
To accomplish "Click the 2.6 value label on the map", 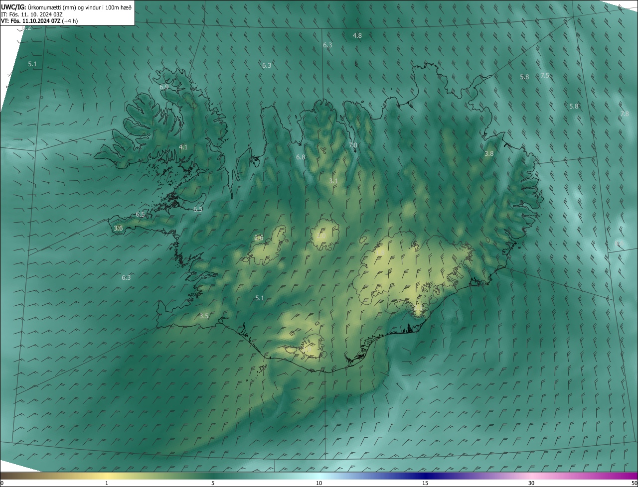I will click(259, 238).
